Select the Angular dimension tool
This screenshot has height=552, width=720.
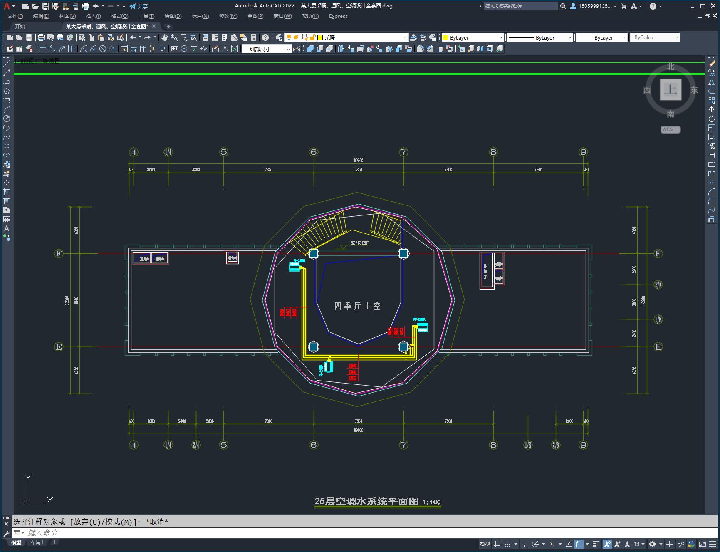[112, 49]
